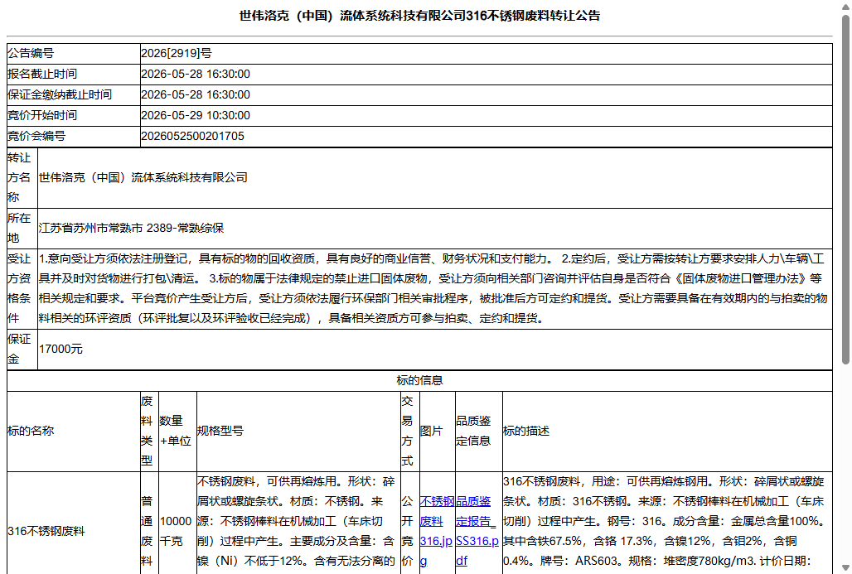
Task: Click the 转让方名称 label cell
Action: 22,177
